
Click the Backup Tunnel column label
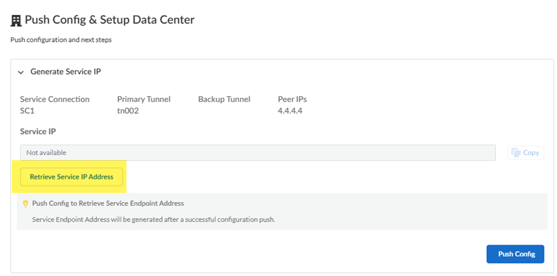(223, 99)
